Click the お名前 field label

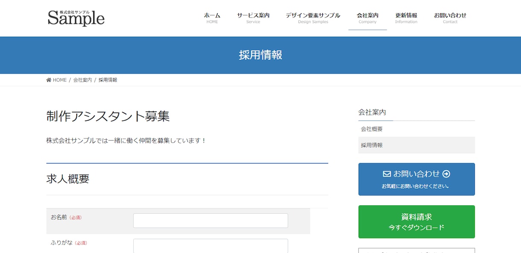[x=59, y=217]
